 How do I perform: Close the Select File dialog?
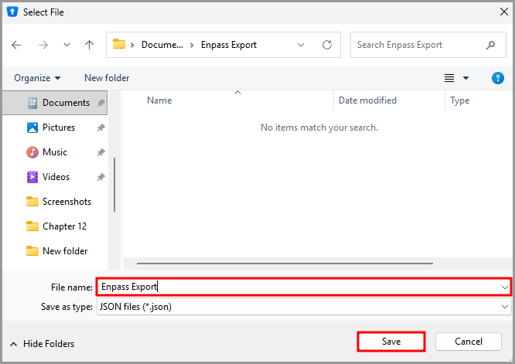504,12
